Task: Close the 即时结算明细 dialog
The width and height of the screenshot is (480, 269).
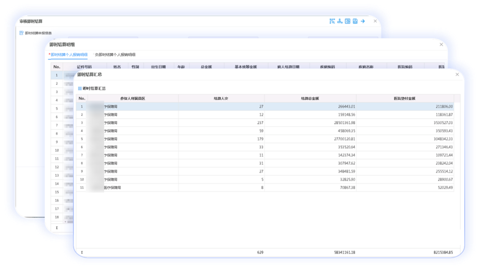Action: [x=441, y=45]
